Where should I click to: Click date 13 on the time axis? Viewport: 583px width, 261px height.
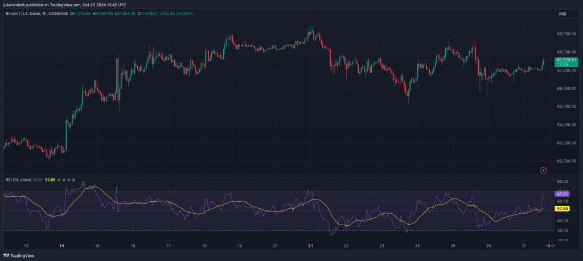(26, 246)
